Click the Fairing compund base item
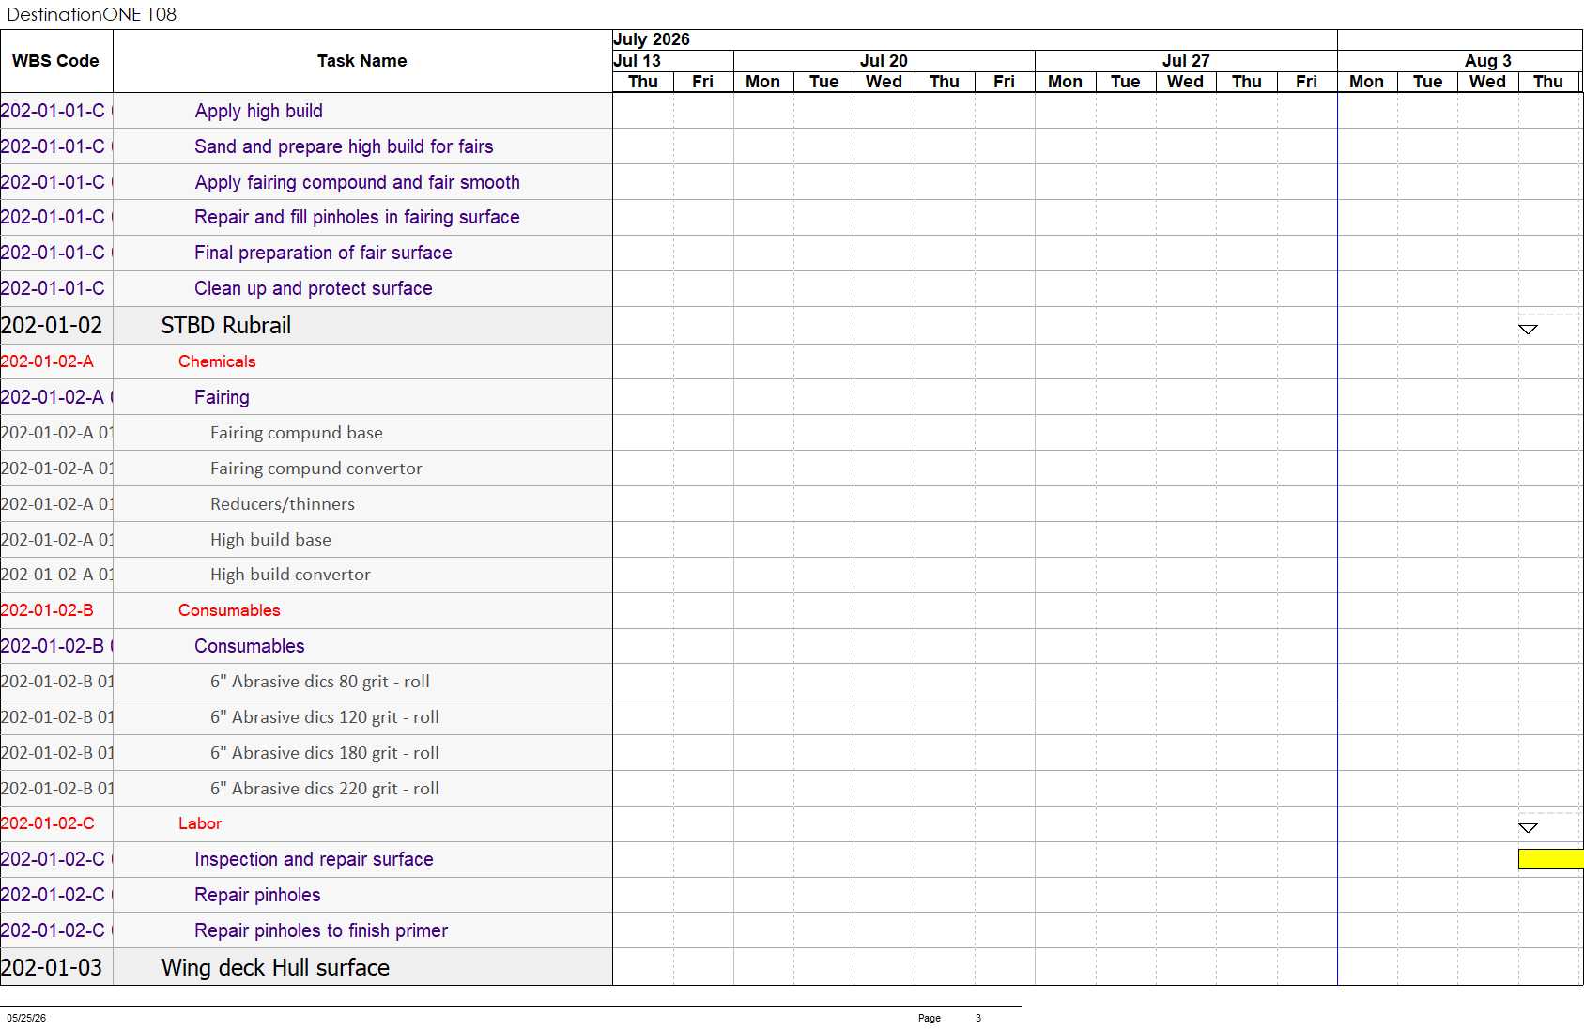The width and height of the screenshot is (1584, 1030). (x=297, y=433)
